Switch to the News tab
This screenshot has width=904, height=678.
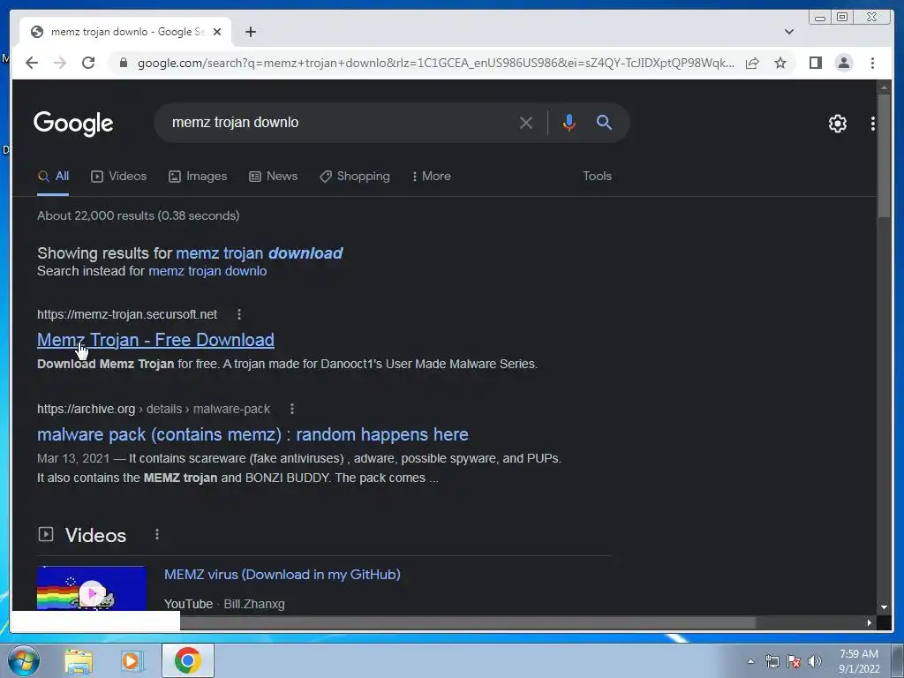pos(274,176)
